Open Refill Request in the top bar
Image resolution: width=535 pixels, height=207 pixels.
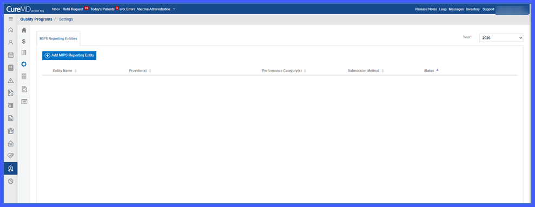[x=73, y=9]
